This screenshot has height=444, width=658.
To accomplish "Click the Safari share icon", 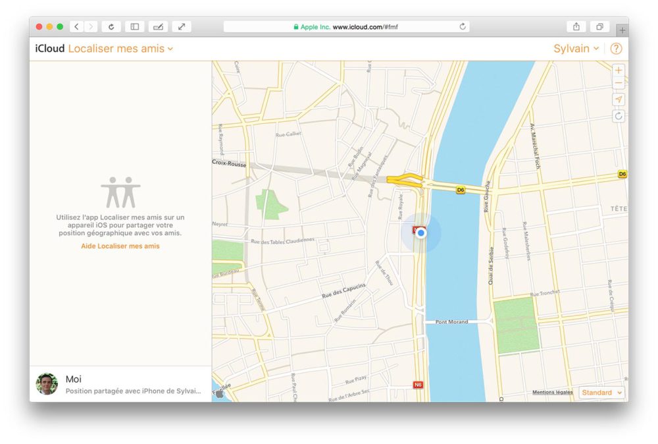I will (576, 26).
